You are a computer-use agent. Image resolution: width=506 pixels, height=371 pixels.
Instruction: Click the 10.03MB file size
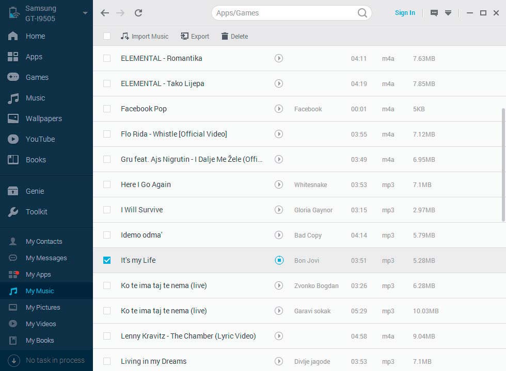coord(425,311)
